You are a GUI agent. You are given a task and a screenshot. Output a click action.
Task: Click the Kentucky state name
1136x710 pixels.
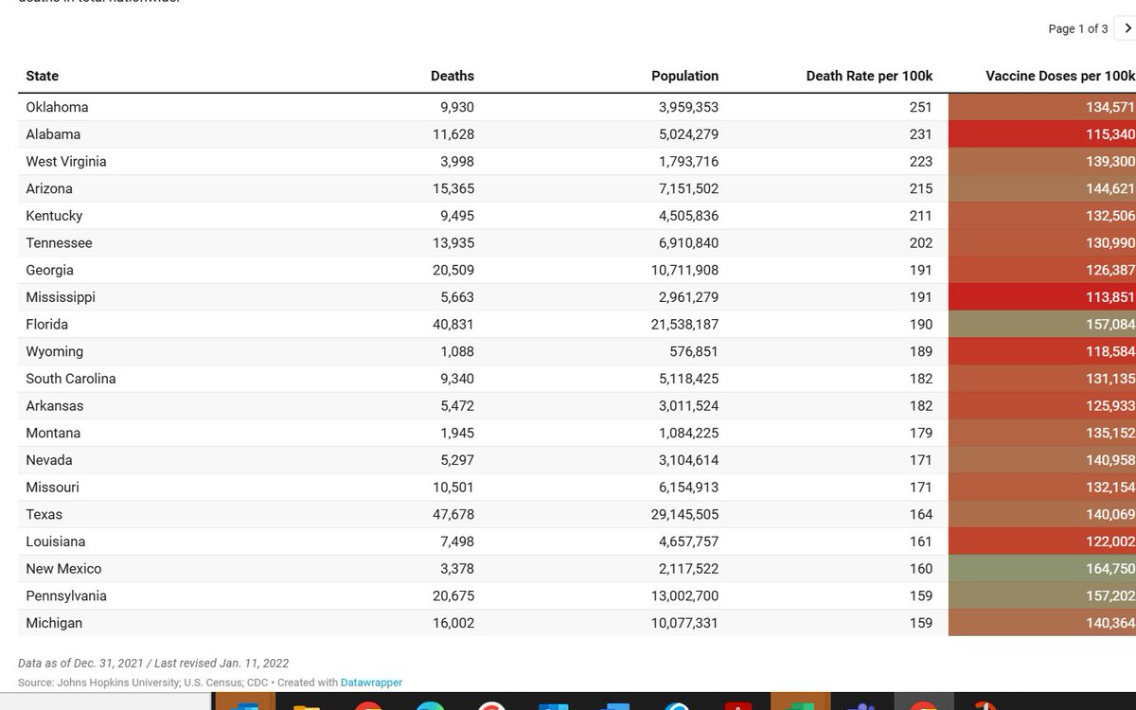coord(54,216)
